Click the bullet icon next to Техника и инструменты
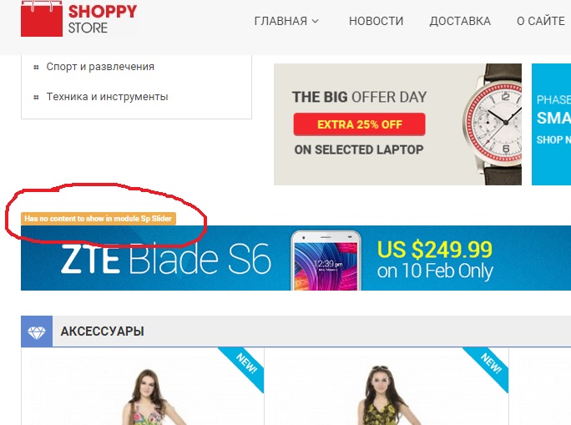The width and height of the screenshot is (571, 425). pos(36,97)
